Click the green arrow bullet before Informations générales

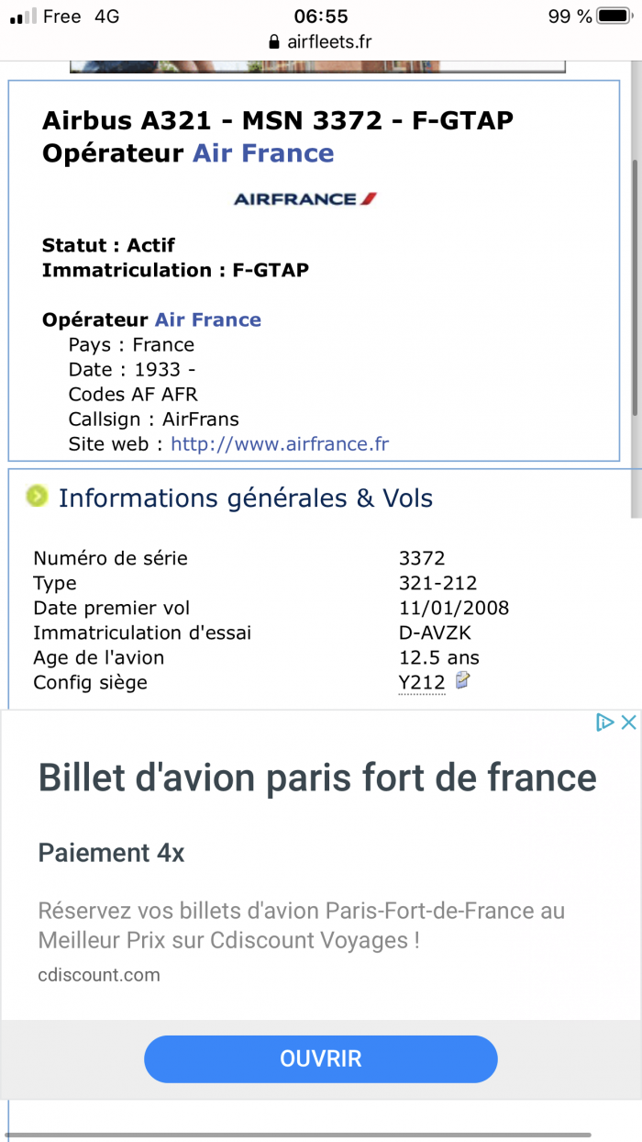pyautogui.click(x=37, y=496)
